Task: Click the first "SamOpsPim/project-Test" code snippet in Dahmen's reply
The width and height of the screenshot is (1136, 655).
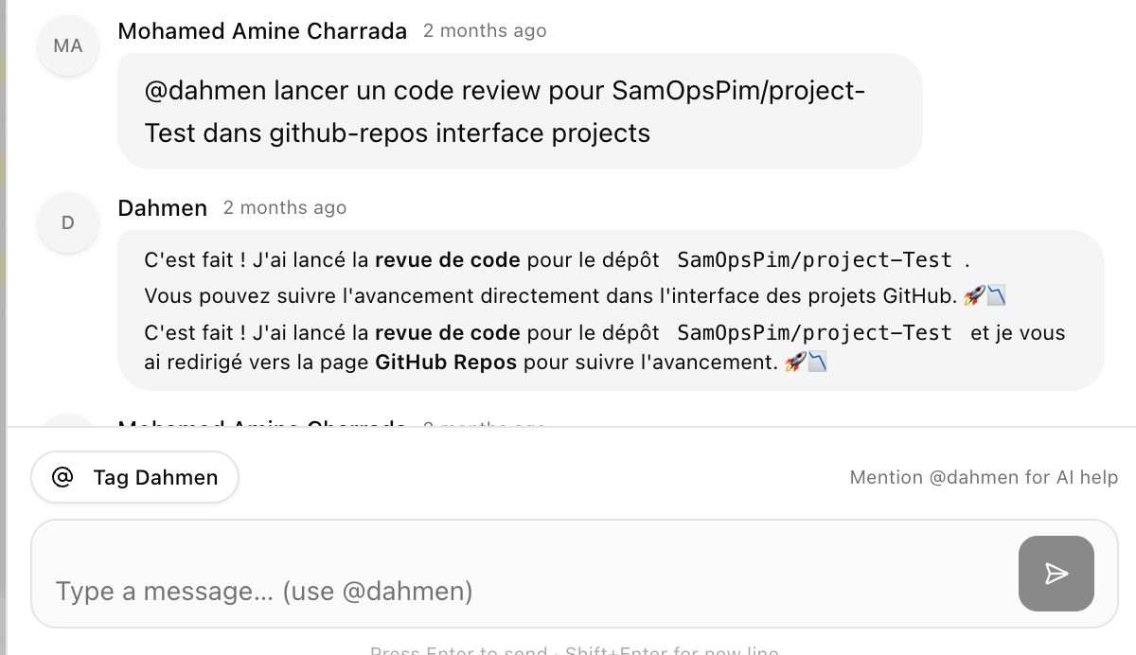Action: pyautogui.click(x=814, y=259)
